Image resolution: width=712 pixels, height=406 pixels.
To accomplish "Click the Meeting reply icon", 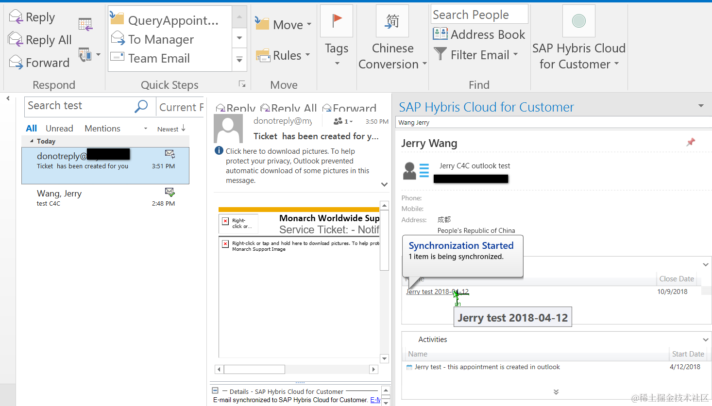I will coord(85,24).
